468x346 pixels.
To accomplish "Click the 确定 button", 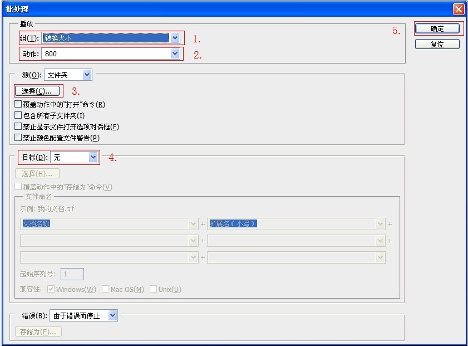I will coord(437,28).
